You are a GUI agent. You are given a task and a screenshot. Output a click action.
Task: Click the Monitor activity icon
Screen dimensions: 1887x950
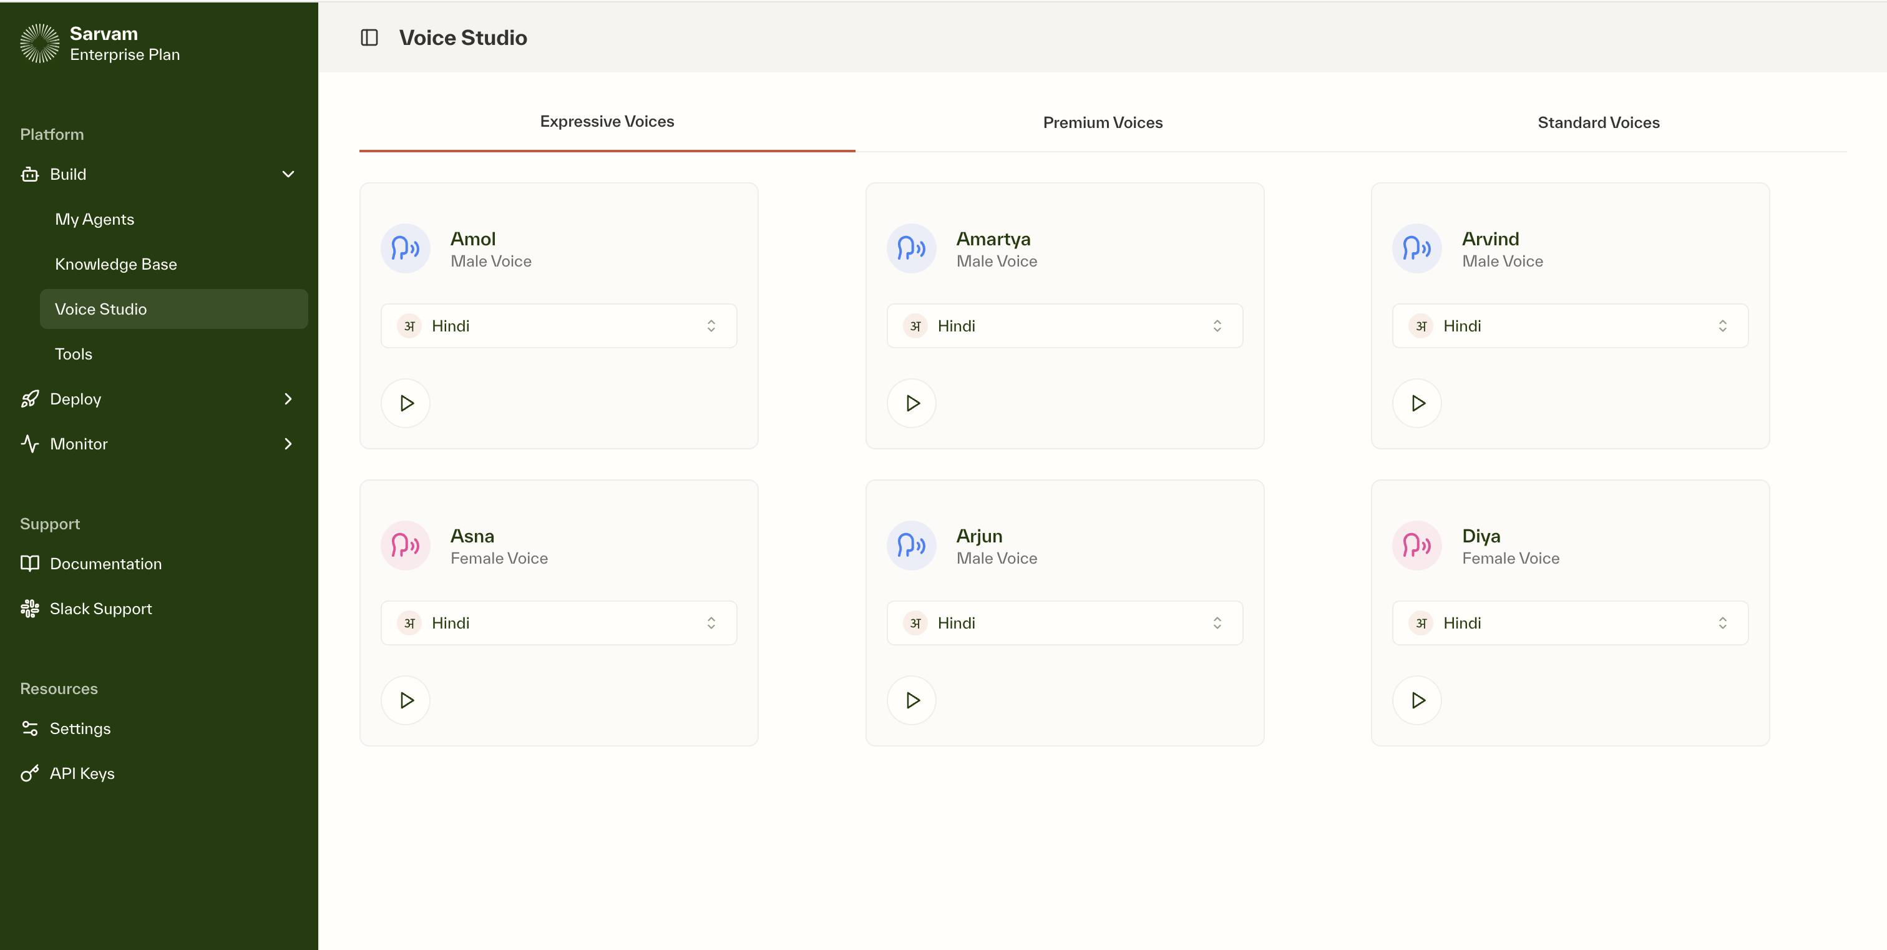(30, 444)
